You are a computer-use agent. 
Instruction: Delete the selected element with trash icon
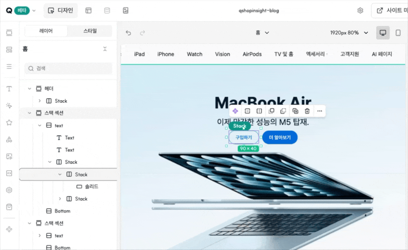pyautogui.click(x=307, y=111)
